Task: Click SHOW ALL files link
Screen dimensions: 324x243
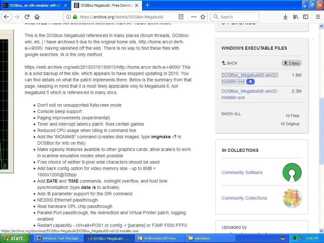Action: coord(231,114)
